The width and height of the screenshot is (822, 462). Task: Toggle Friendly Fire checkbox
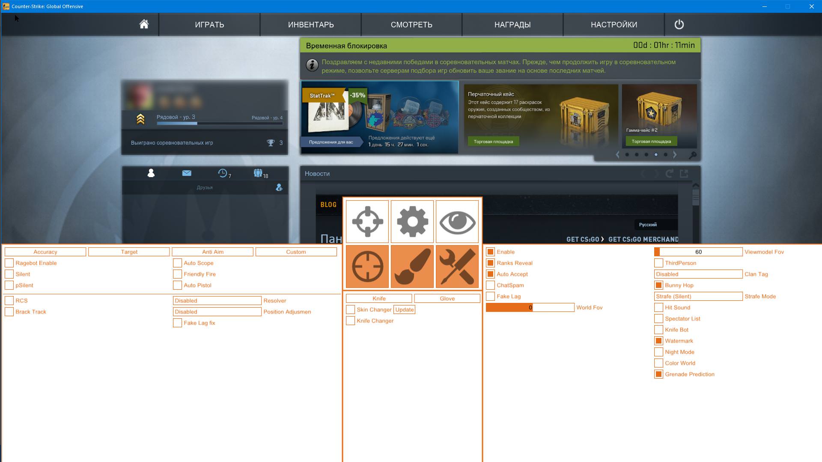[177, 274]
